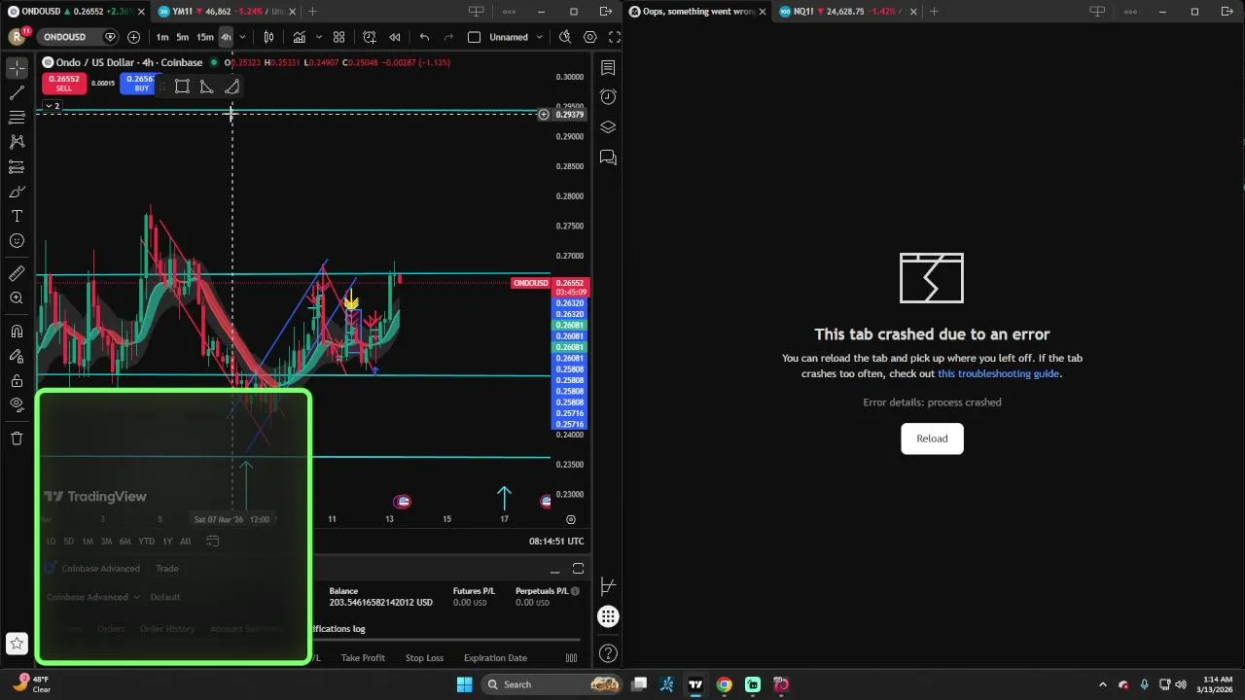Image resolution: width=1245 pixels, height=700 pixels.
Task: Click the Reload button
Action: tap(932, 438)
